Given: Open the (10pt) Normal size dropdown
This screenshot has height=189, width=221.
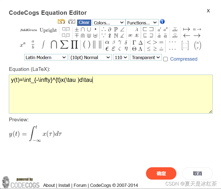Looking at the screenshot, I should coord(90,57).
